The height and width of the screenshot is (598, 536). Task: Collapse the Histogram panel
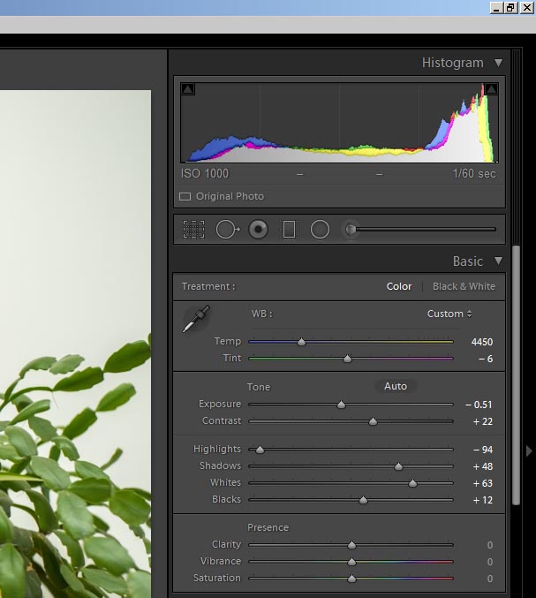pyautogui.click(x=498, y=63)
